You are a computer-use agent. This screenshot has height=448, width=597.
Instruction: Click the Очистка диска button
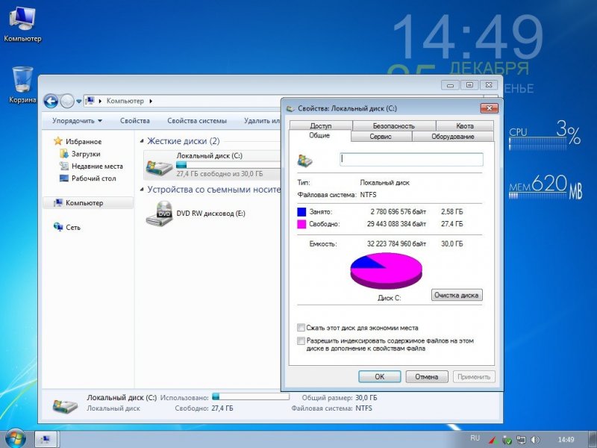(457, 295)
